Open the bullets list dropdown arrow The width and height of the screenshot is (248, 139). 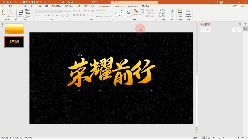76,11
